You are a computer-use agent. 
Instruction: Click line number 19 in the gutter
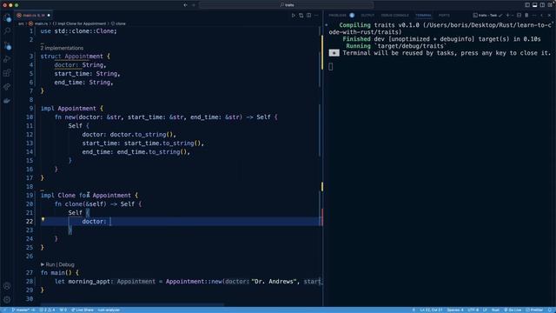30,195
